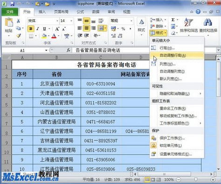Toggle center horizontal alignment
This screenshot has height=184, width=221.
(x=87, y=28)
